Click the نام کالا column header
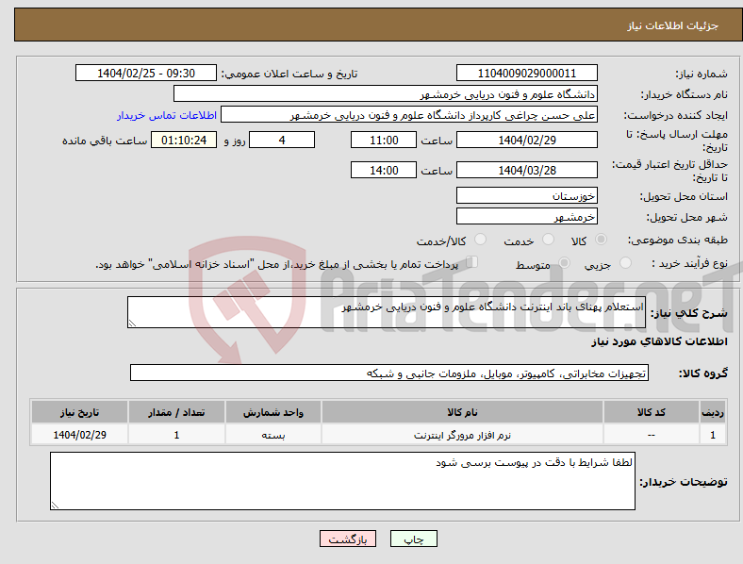Screen dimensions: 743x564 pyautogui.click(x=462, y=412)
